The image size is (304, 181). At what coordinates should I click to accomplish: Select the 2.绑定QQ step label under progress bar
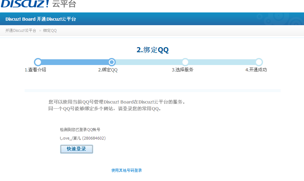coord(108,70)
